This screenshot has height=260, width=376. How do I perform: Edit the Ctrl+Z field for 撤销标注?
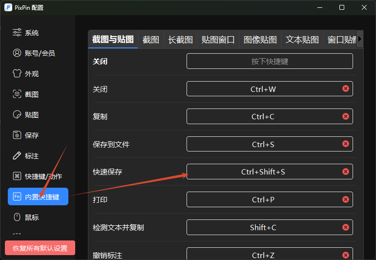270,254
